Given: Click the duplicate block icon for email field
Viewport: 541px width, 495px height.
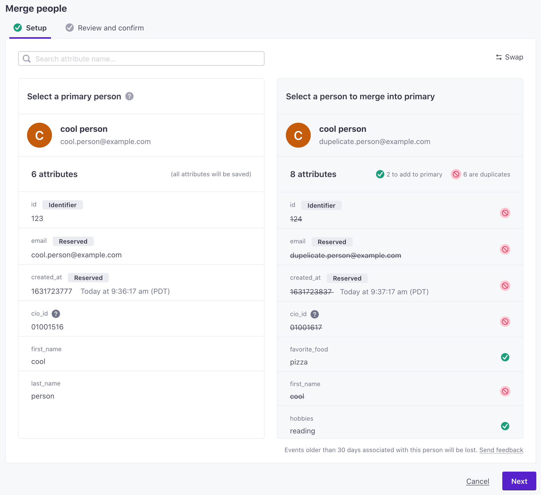Looking at the screenshot, I should (x=505, y=249).
